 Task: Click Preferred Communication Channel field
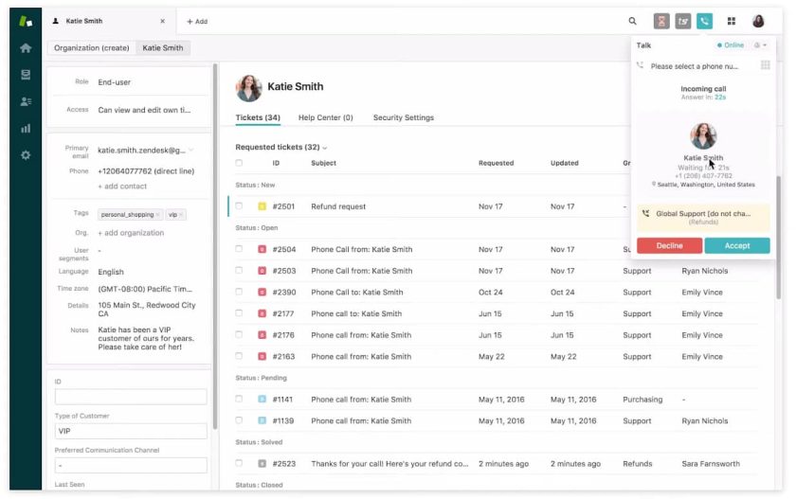click(131, 465)
